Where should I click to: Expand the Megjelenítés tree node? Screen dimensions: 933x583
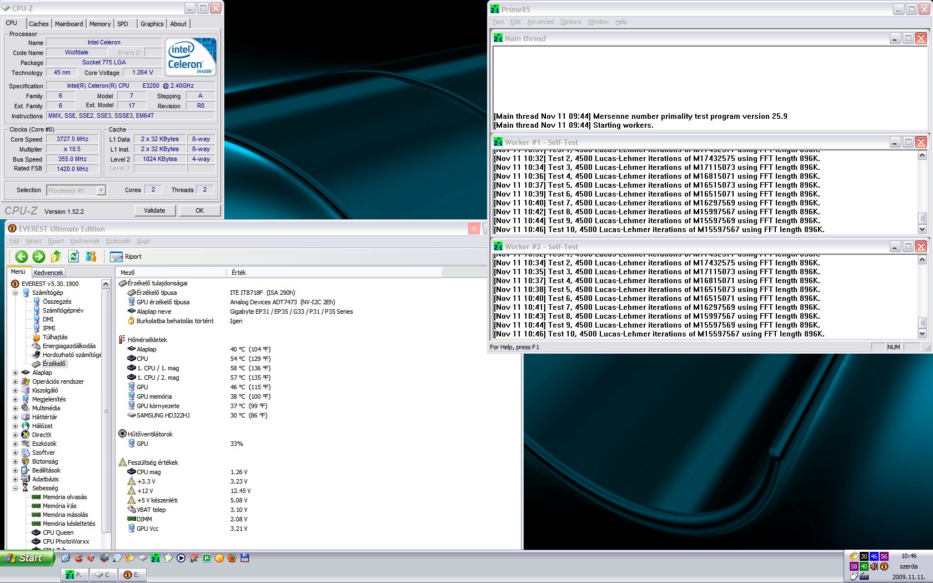pos(16,399)
